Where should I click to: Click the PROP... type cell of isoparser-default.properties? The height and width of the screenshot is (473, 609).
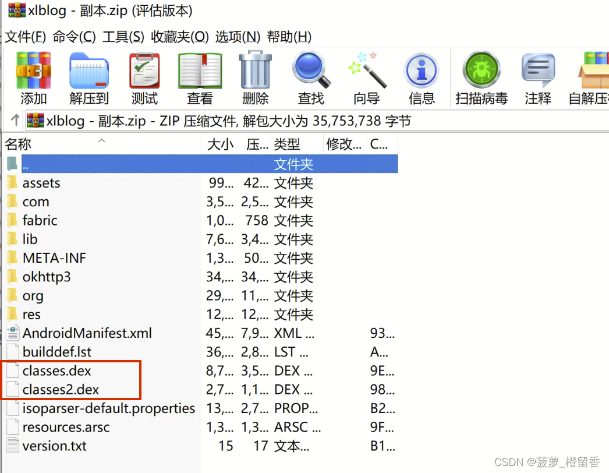click(x=296, y=408)
